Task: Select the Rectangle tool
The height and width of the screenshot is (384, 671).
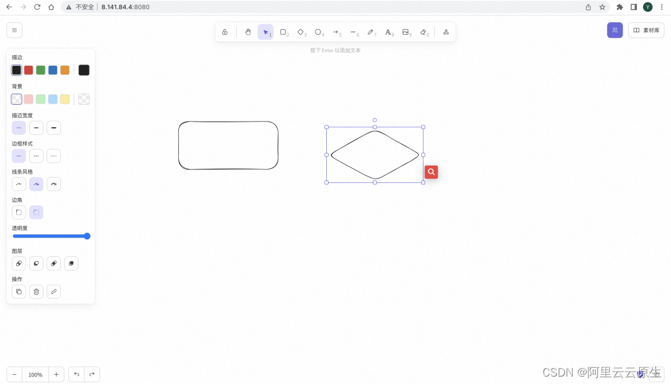Action: point(283,32)
